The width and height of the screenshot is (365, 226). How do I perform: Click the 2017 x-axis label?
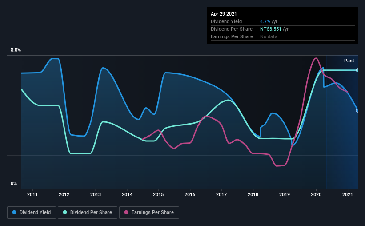tap(221, 194)
